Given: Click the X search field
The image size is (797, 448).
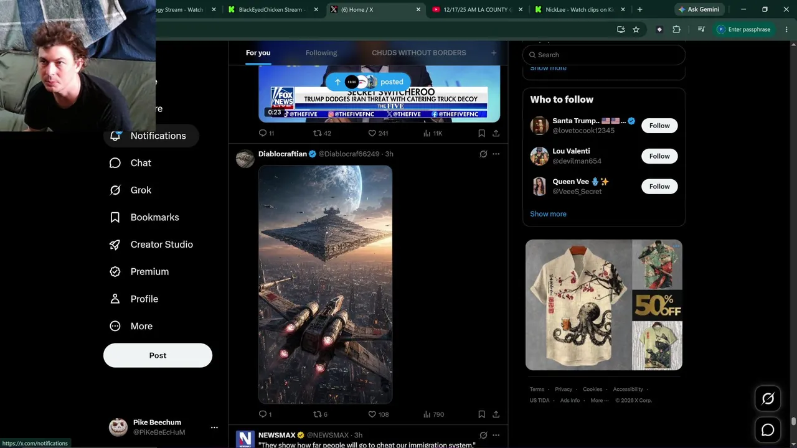Looking at the screenshot, I should coord(604,55).
